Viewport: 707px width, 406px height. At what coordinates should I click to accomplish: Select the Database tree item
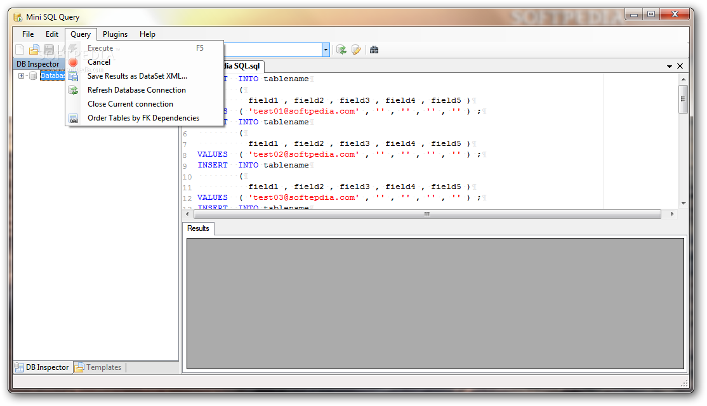52,75
